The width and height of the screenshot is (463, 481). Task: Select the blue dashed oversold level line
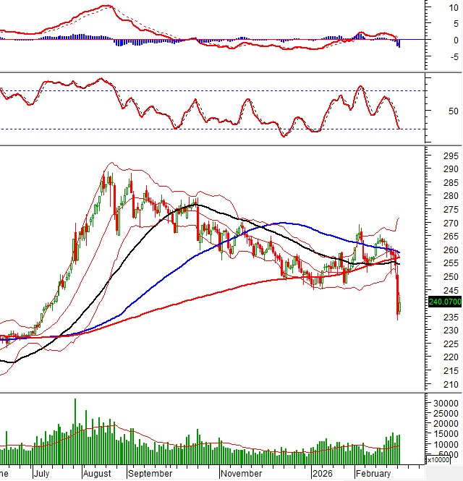[217, 129]
